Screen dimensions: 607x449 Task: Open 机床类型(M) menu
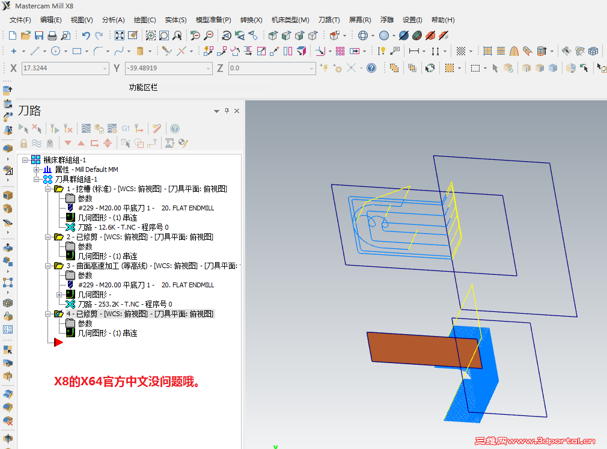(290, 20)
